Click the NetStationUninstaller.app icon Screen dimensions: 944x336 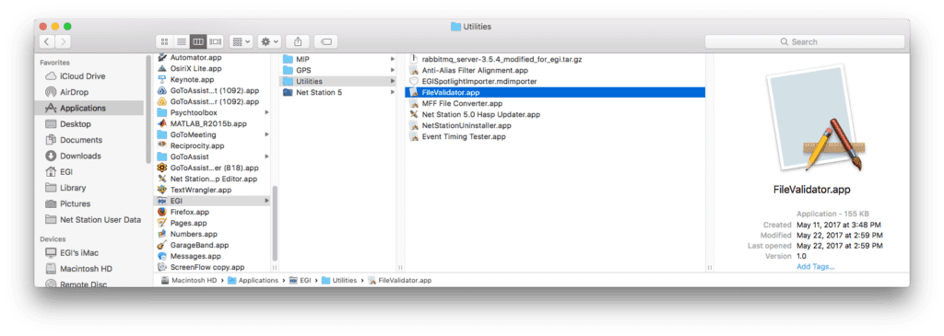413,125
